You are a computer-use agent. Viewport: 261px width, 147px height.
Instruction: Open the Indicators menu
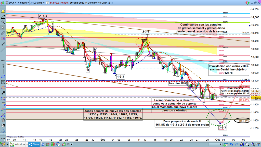pos(19,144)
